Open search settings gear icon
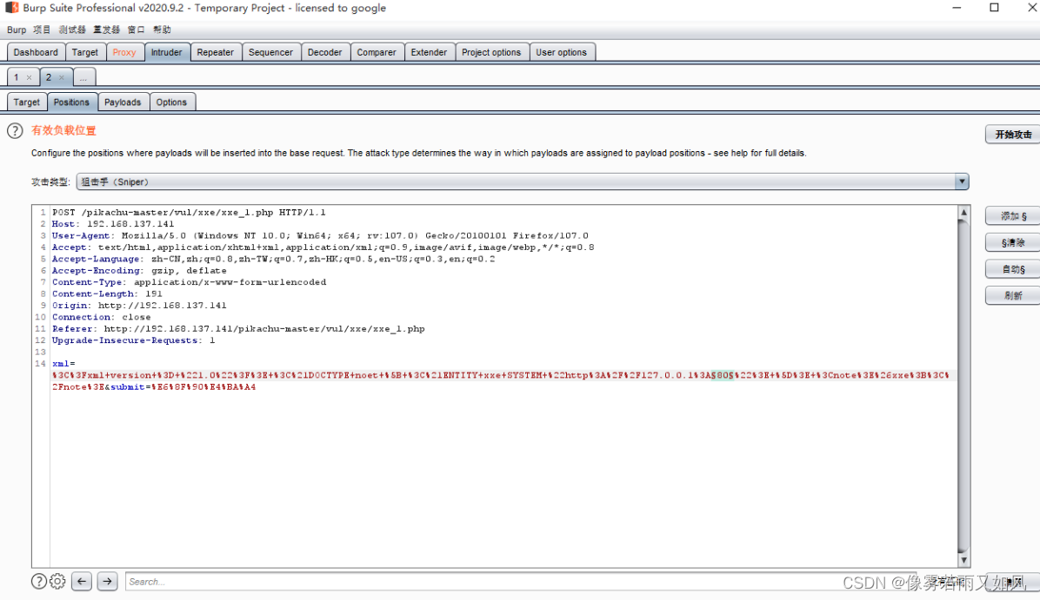Screen dimensions: 1040x600 point(57,582)
